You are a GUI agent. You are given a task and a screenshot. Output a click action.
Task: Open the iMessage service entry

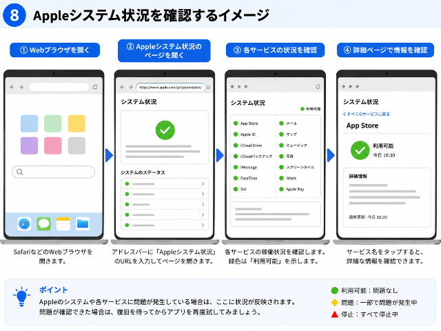(245, 167)
